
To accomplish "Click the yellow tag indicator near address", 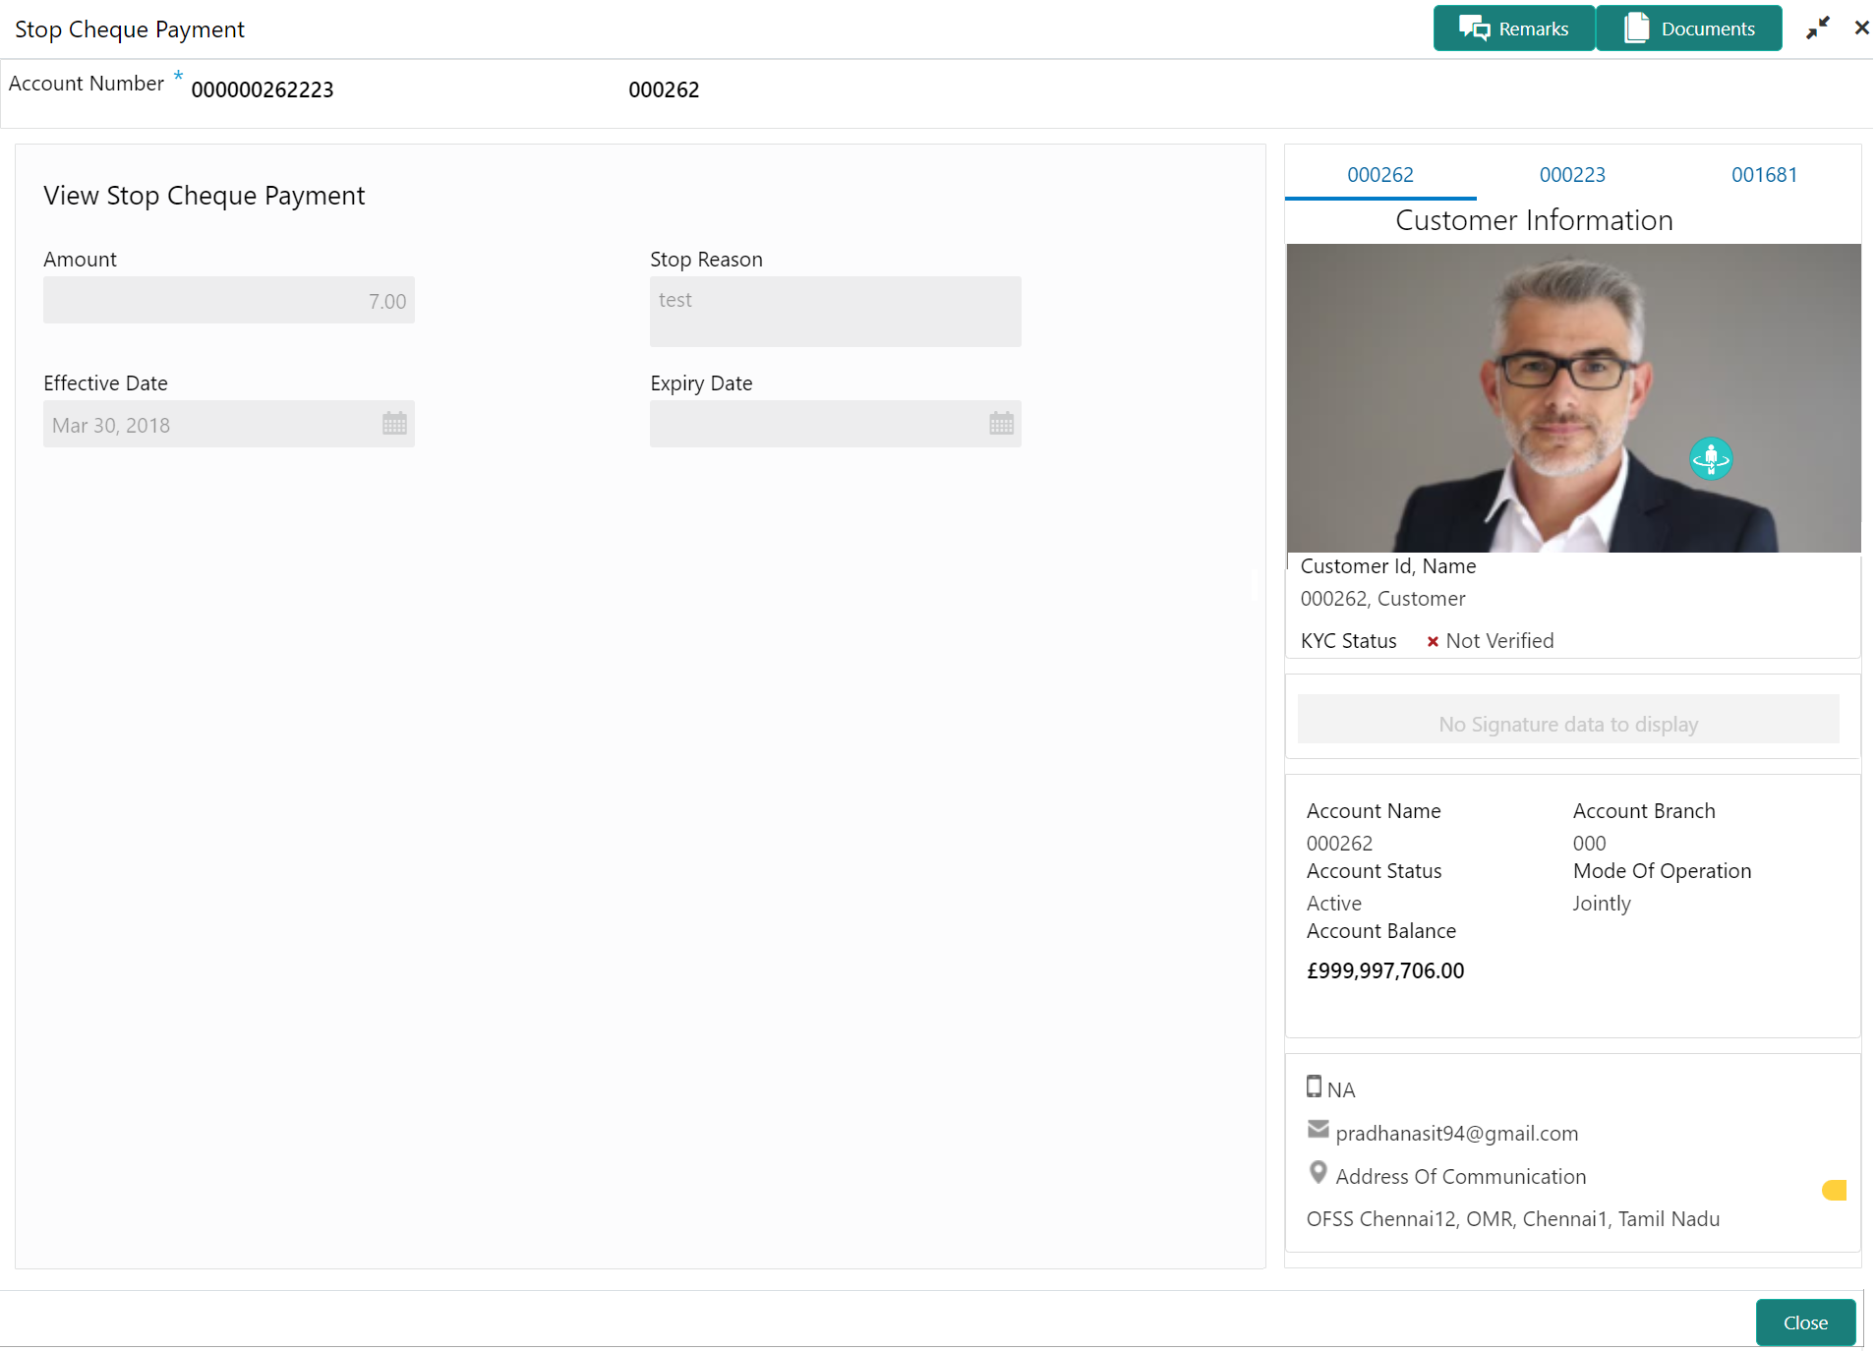I will click(x=1835, y=1191).
